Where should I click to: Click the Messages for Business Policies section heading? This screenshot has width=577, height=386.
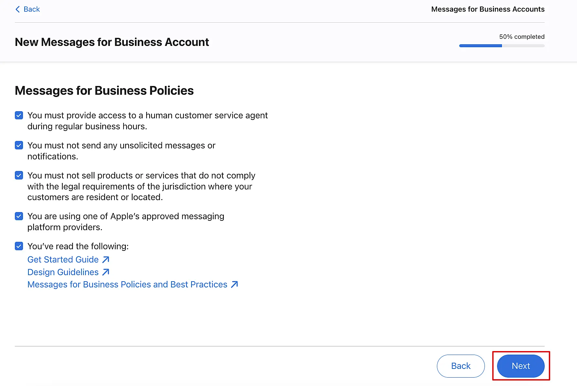tap(104, 91)
